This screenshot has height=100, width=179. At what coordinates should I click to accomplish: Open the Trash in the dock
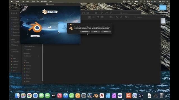point(162,96)
